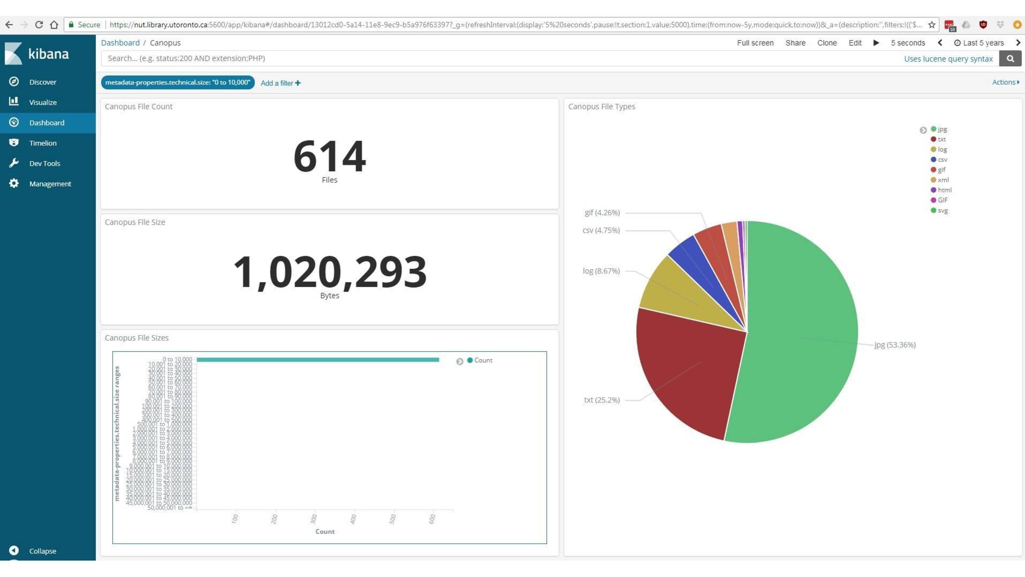Click the size 0 to 10,000 filter pill

point(177,82)
